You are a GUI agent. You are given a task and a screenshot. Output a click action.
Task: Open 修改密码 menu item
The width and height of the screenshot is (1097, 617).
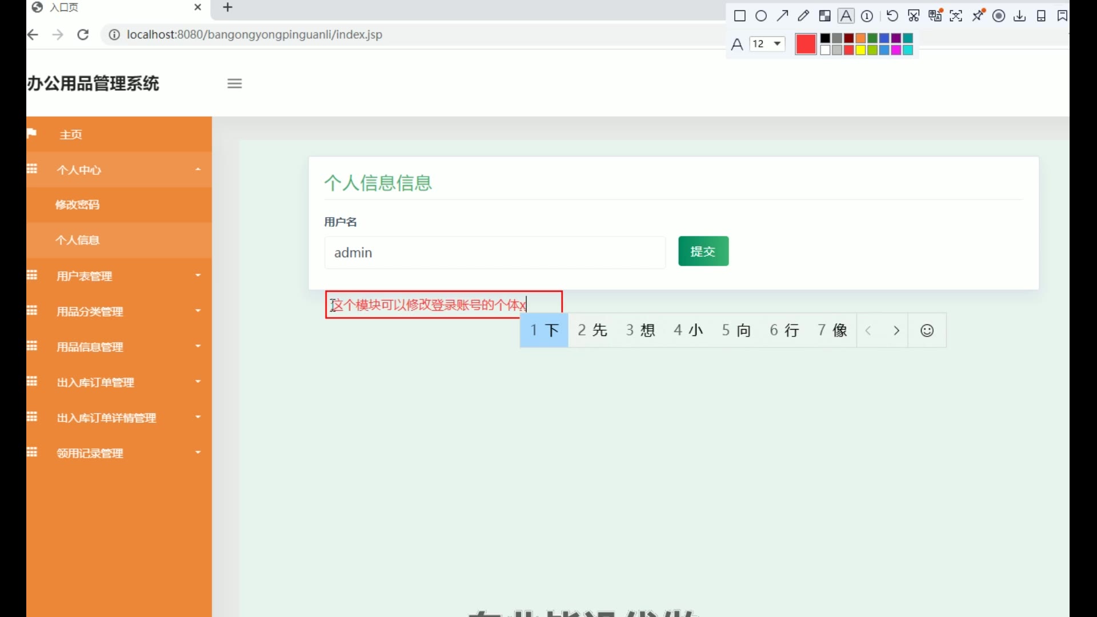pyautogui.click(x=78, y=205)
